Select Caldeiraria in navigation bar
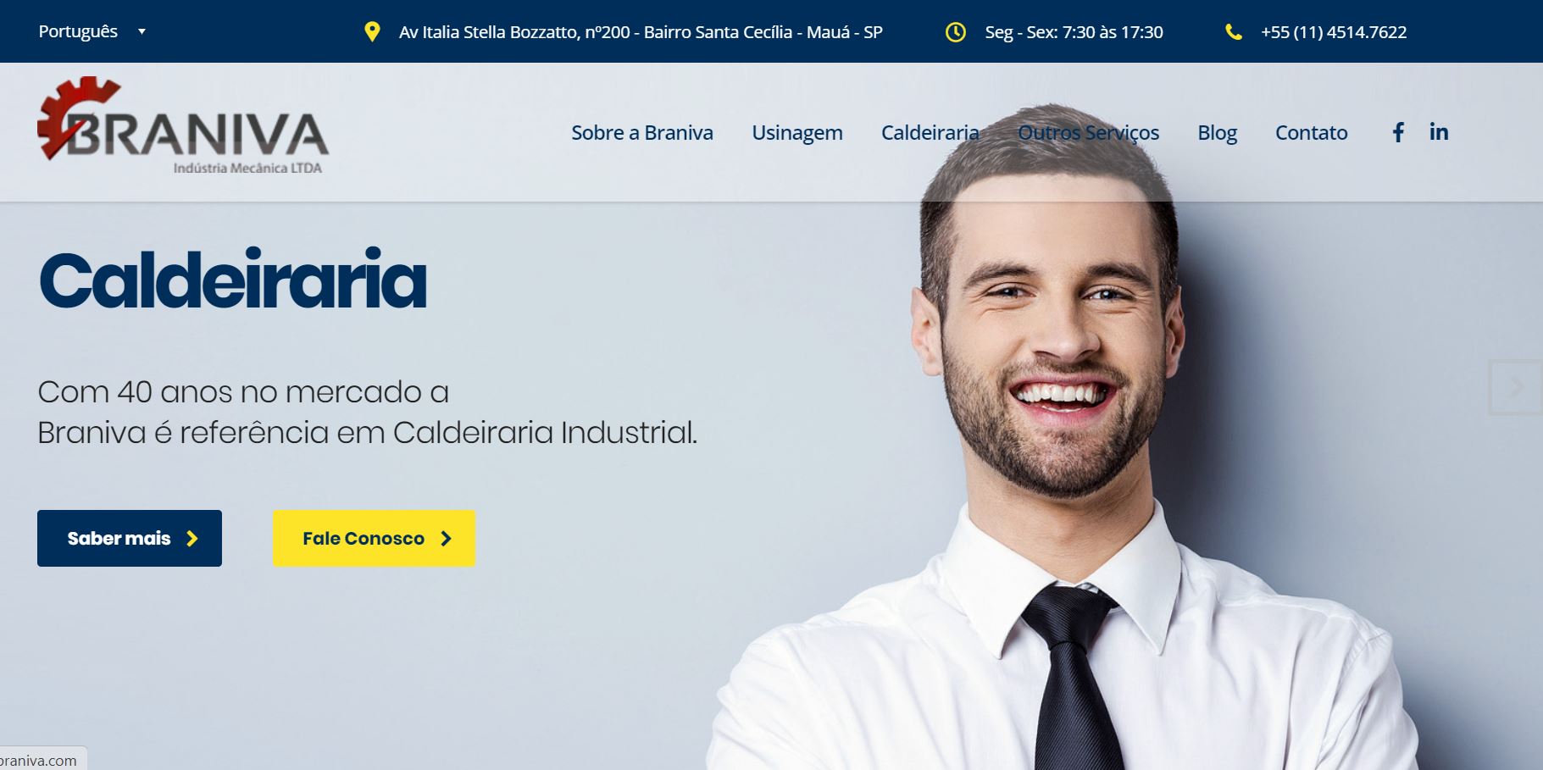This screenshot has width=1543, height=770. click(x=930, y=132)
